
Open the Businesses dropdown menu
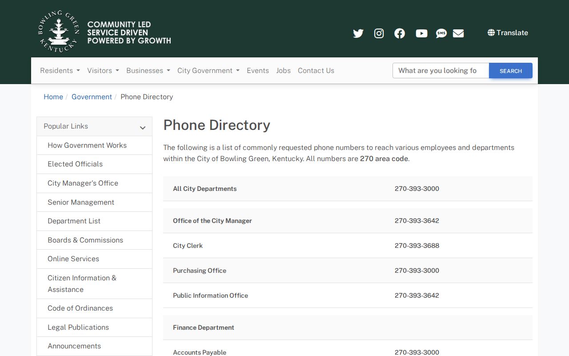tap(148, 70)
